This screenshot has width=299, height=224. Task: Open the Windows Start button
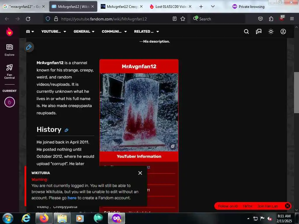click(x=8, y=218)
